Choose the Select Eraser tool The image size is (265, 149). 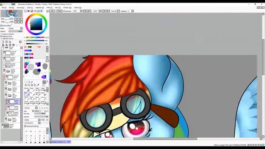(x=43, y=89)
